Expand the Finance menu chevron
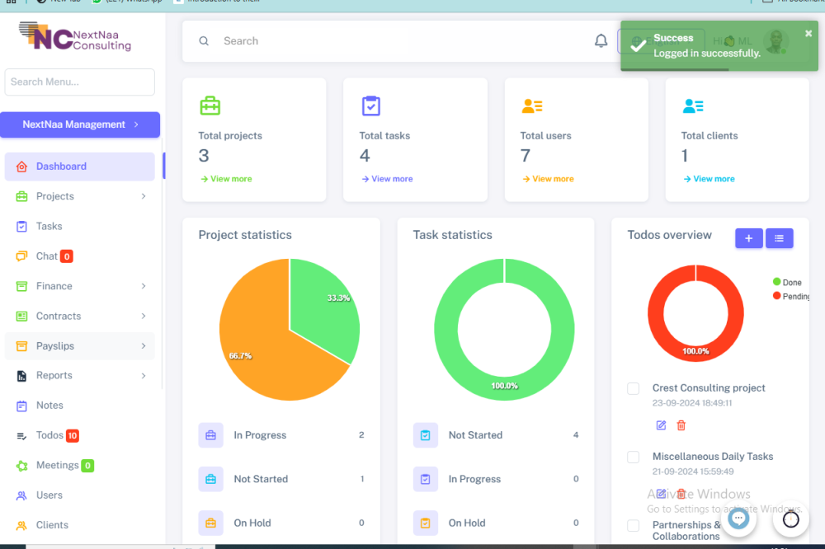Viewport: 825px width, 549px height. tap(144, 286)
